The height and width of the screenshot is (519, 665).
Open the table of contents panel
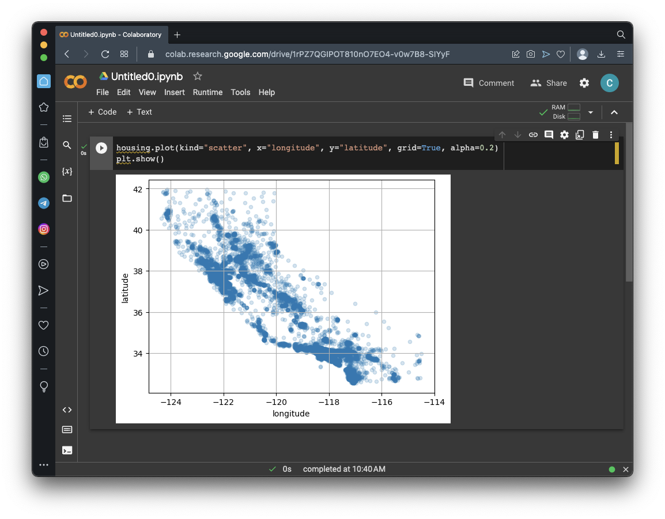click(x=67, y=119)
